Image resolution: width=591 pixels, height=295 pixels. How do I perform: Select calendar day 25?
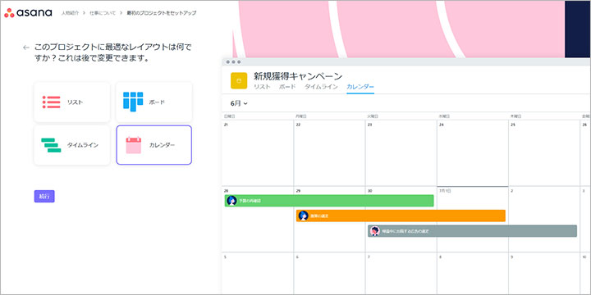pos(544,152)
